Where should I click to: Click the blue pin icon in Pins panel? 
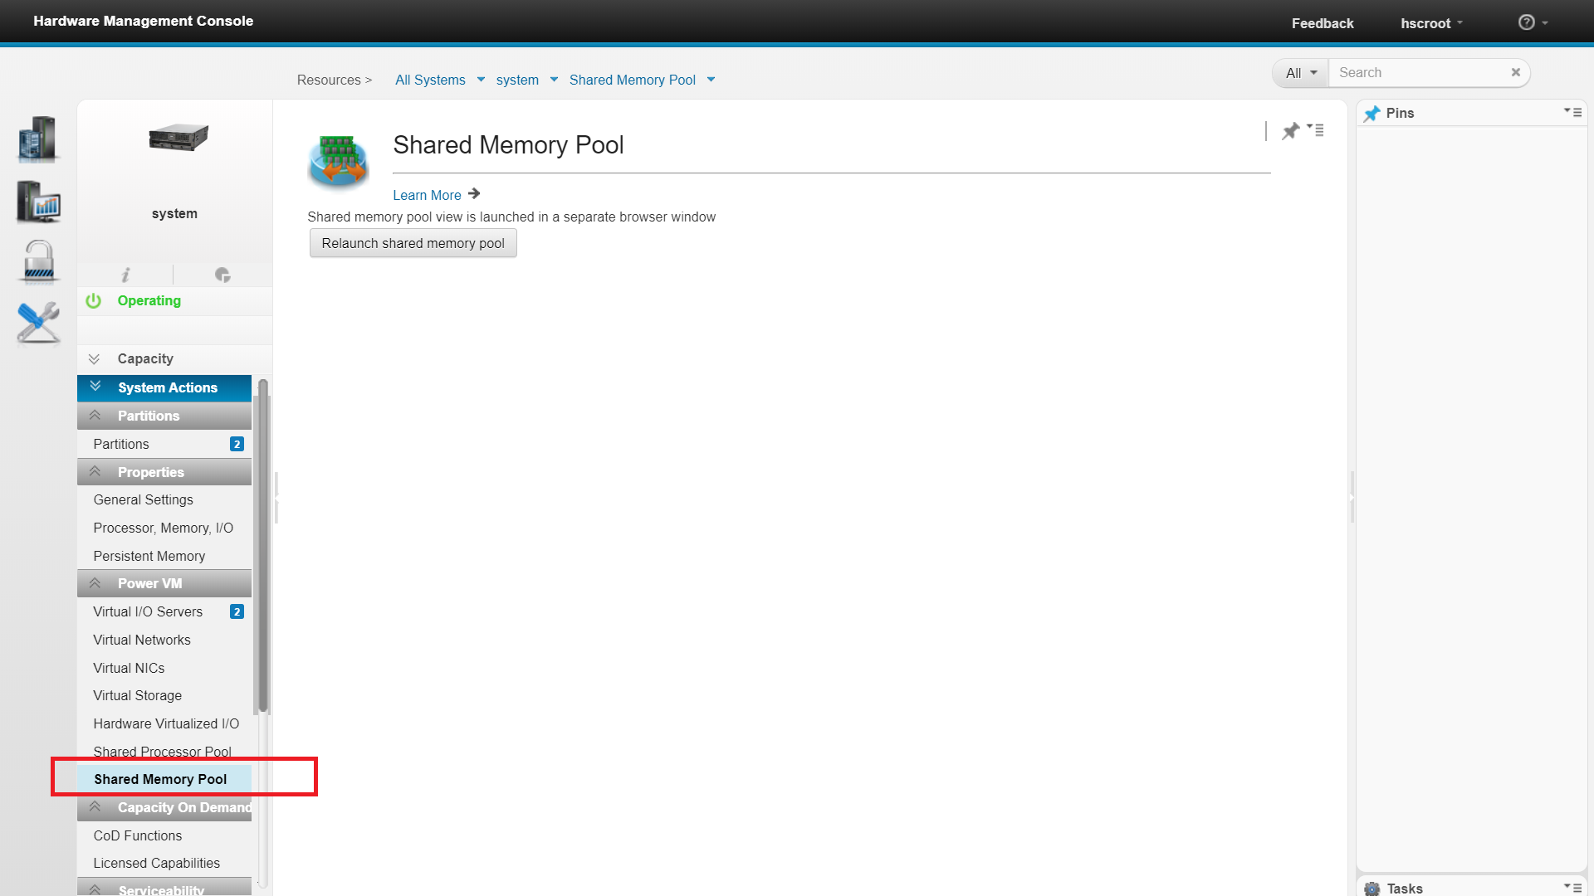point(1372,114)
